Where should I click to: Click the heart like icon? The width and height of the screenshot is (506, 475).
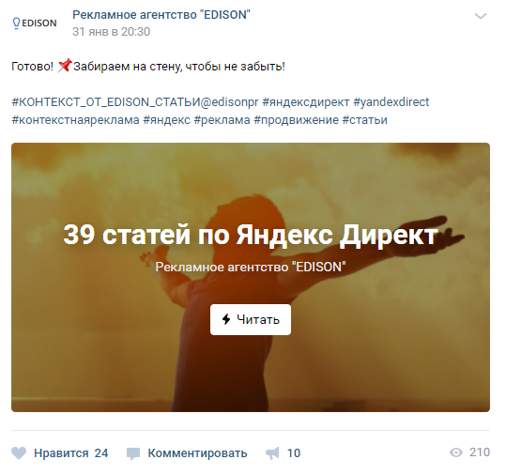(19, 453)
